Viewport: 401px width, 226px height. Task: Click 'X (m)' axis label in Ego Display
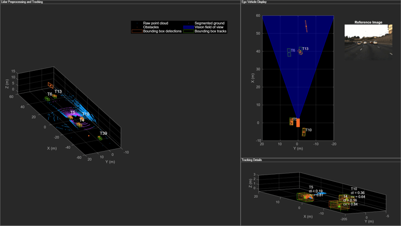click(x=253, y=78)
